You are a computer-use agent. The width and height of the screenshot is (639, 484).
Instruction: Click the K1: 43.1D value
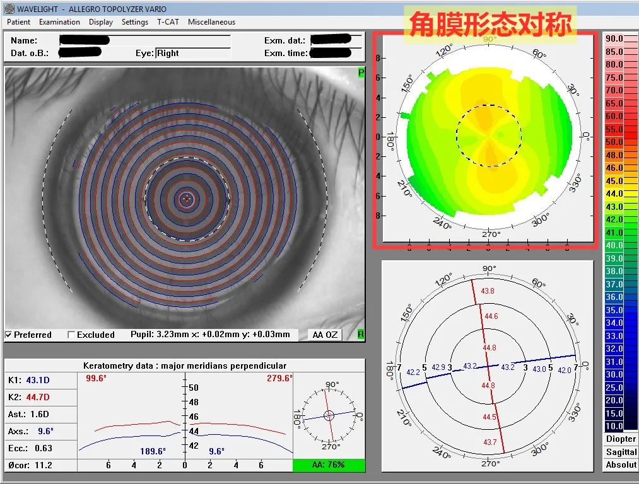pyautogui.click(x=37, y=380)
